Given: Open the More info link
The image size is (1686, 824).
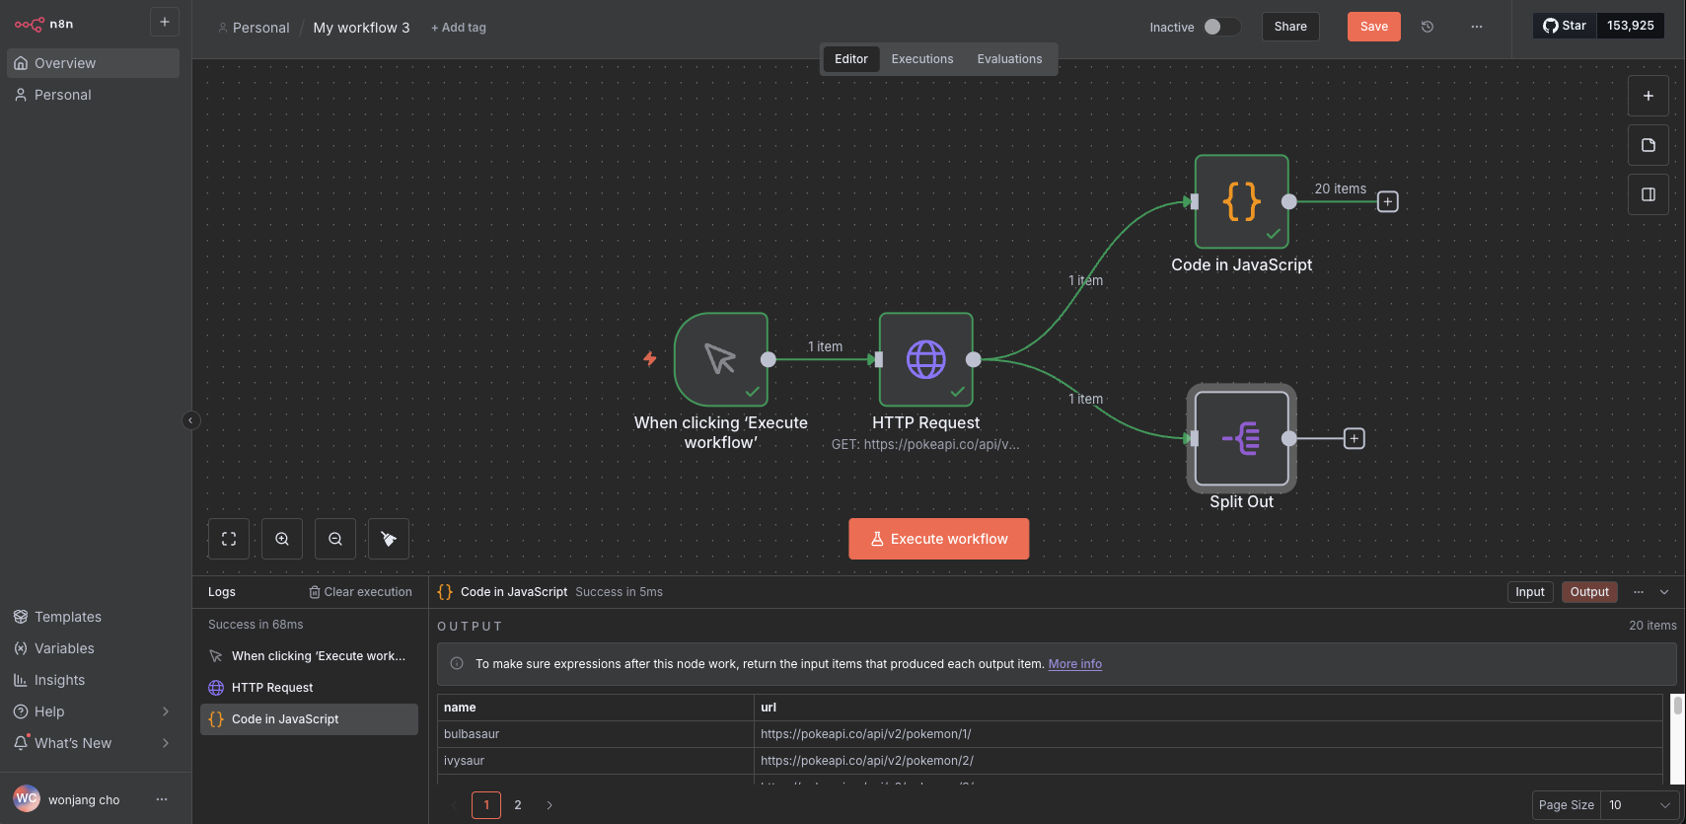Looking at the screenshot, I should [x=1075, y=664].
